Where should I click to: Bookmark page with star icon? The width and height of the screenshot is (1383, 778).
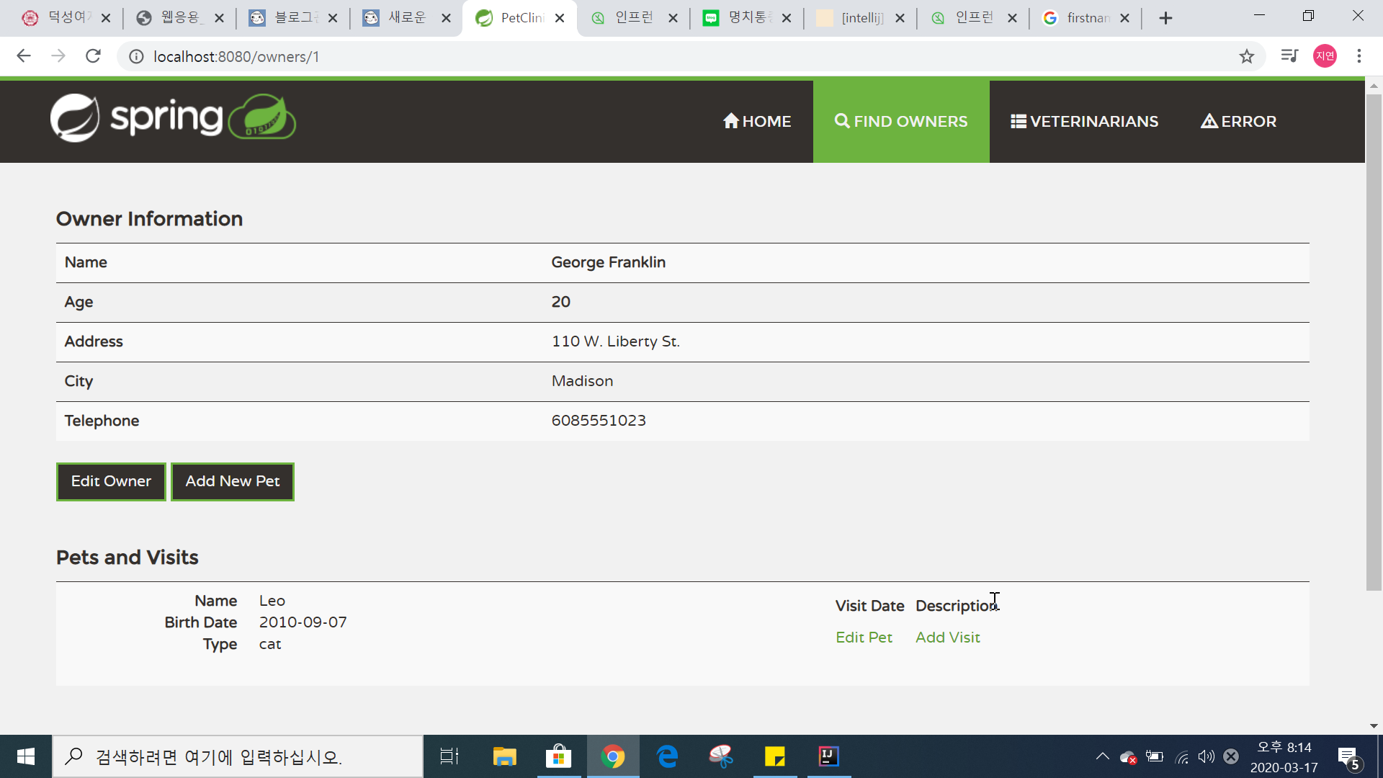tap(1247, 56)
